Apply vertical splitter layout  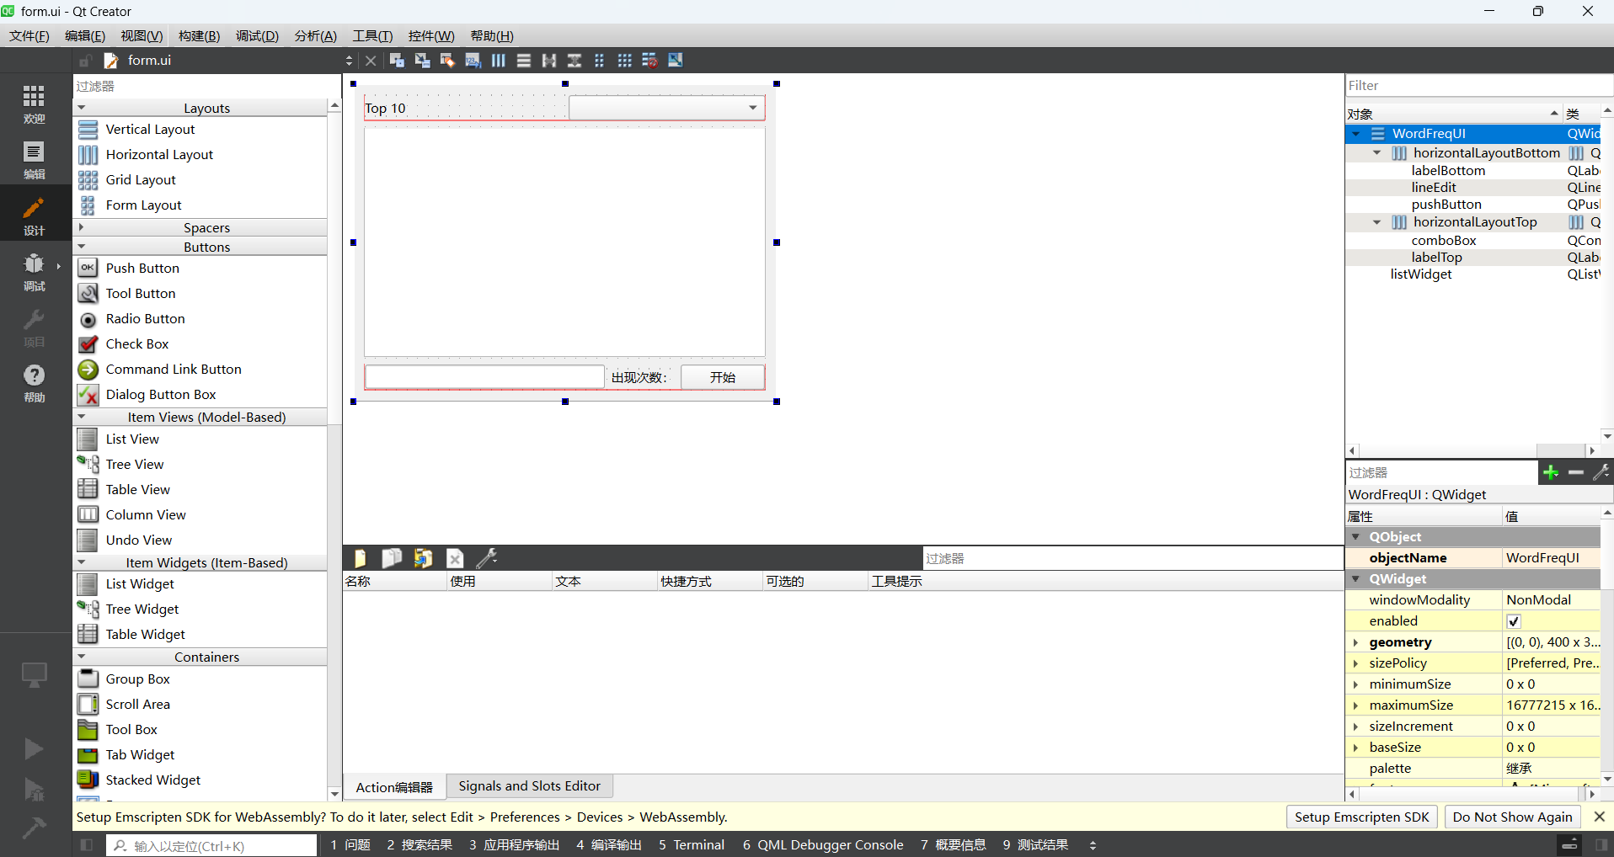pyautogui.click(x=574, y=61)
